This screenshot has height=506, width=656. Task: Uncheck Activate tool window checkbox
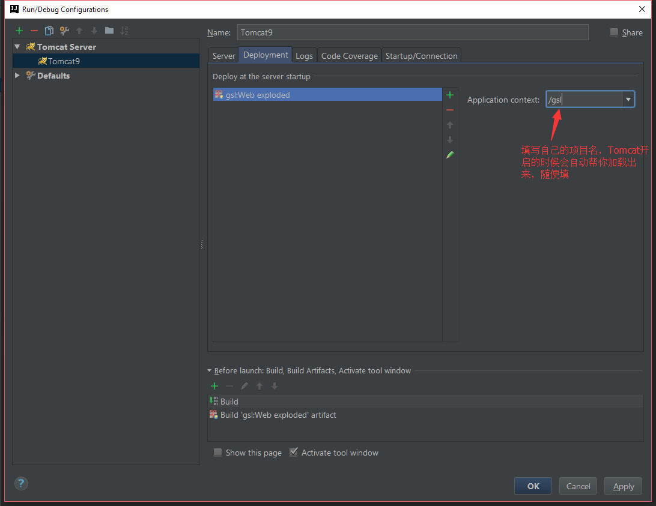click(294, 452)
